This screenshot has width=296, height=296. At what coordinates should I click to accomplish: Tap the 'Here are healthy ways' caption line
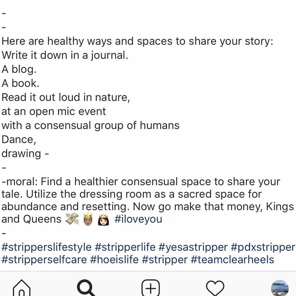[137, 41]
